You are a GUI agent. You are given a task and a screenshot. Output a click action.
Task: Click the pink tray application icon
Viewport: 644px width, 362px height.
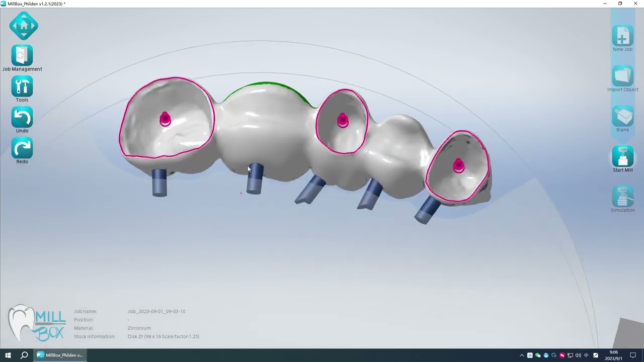tap(562, 355)
